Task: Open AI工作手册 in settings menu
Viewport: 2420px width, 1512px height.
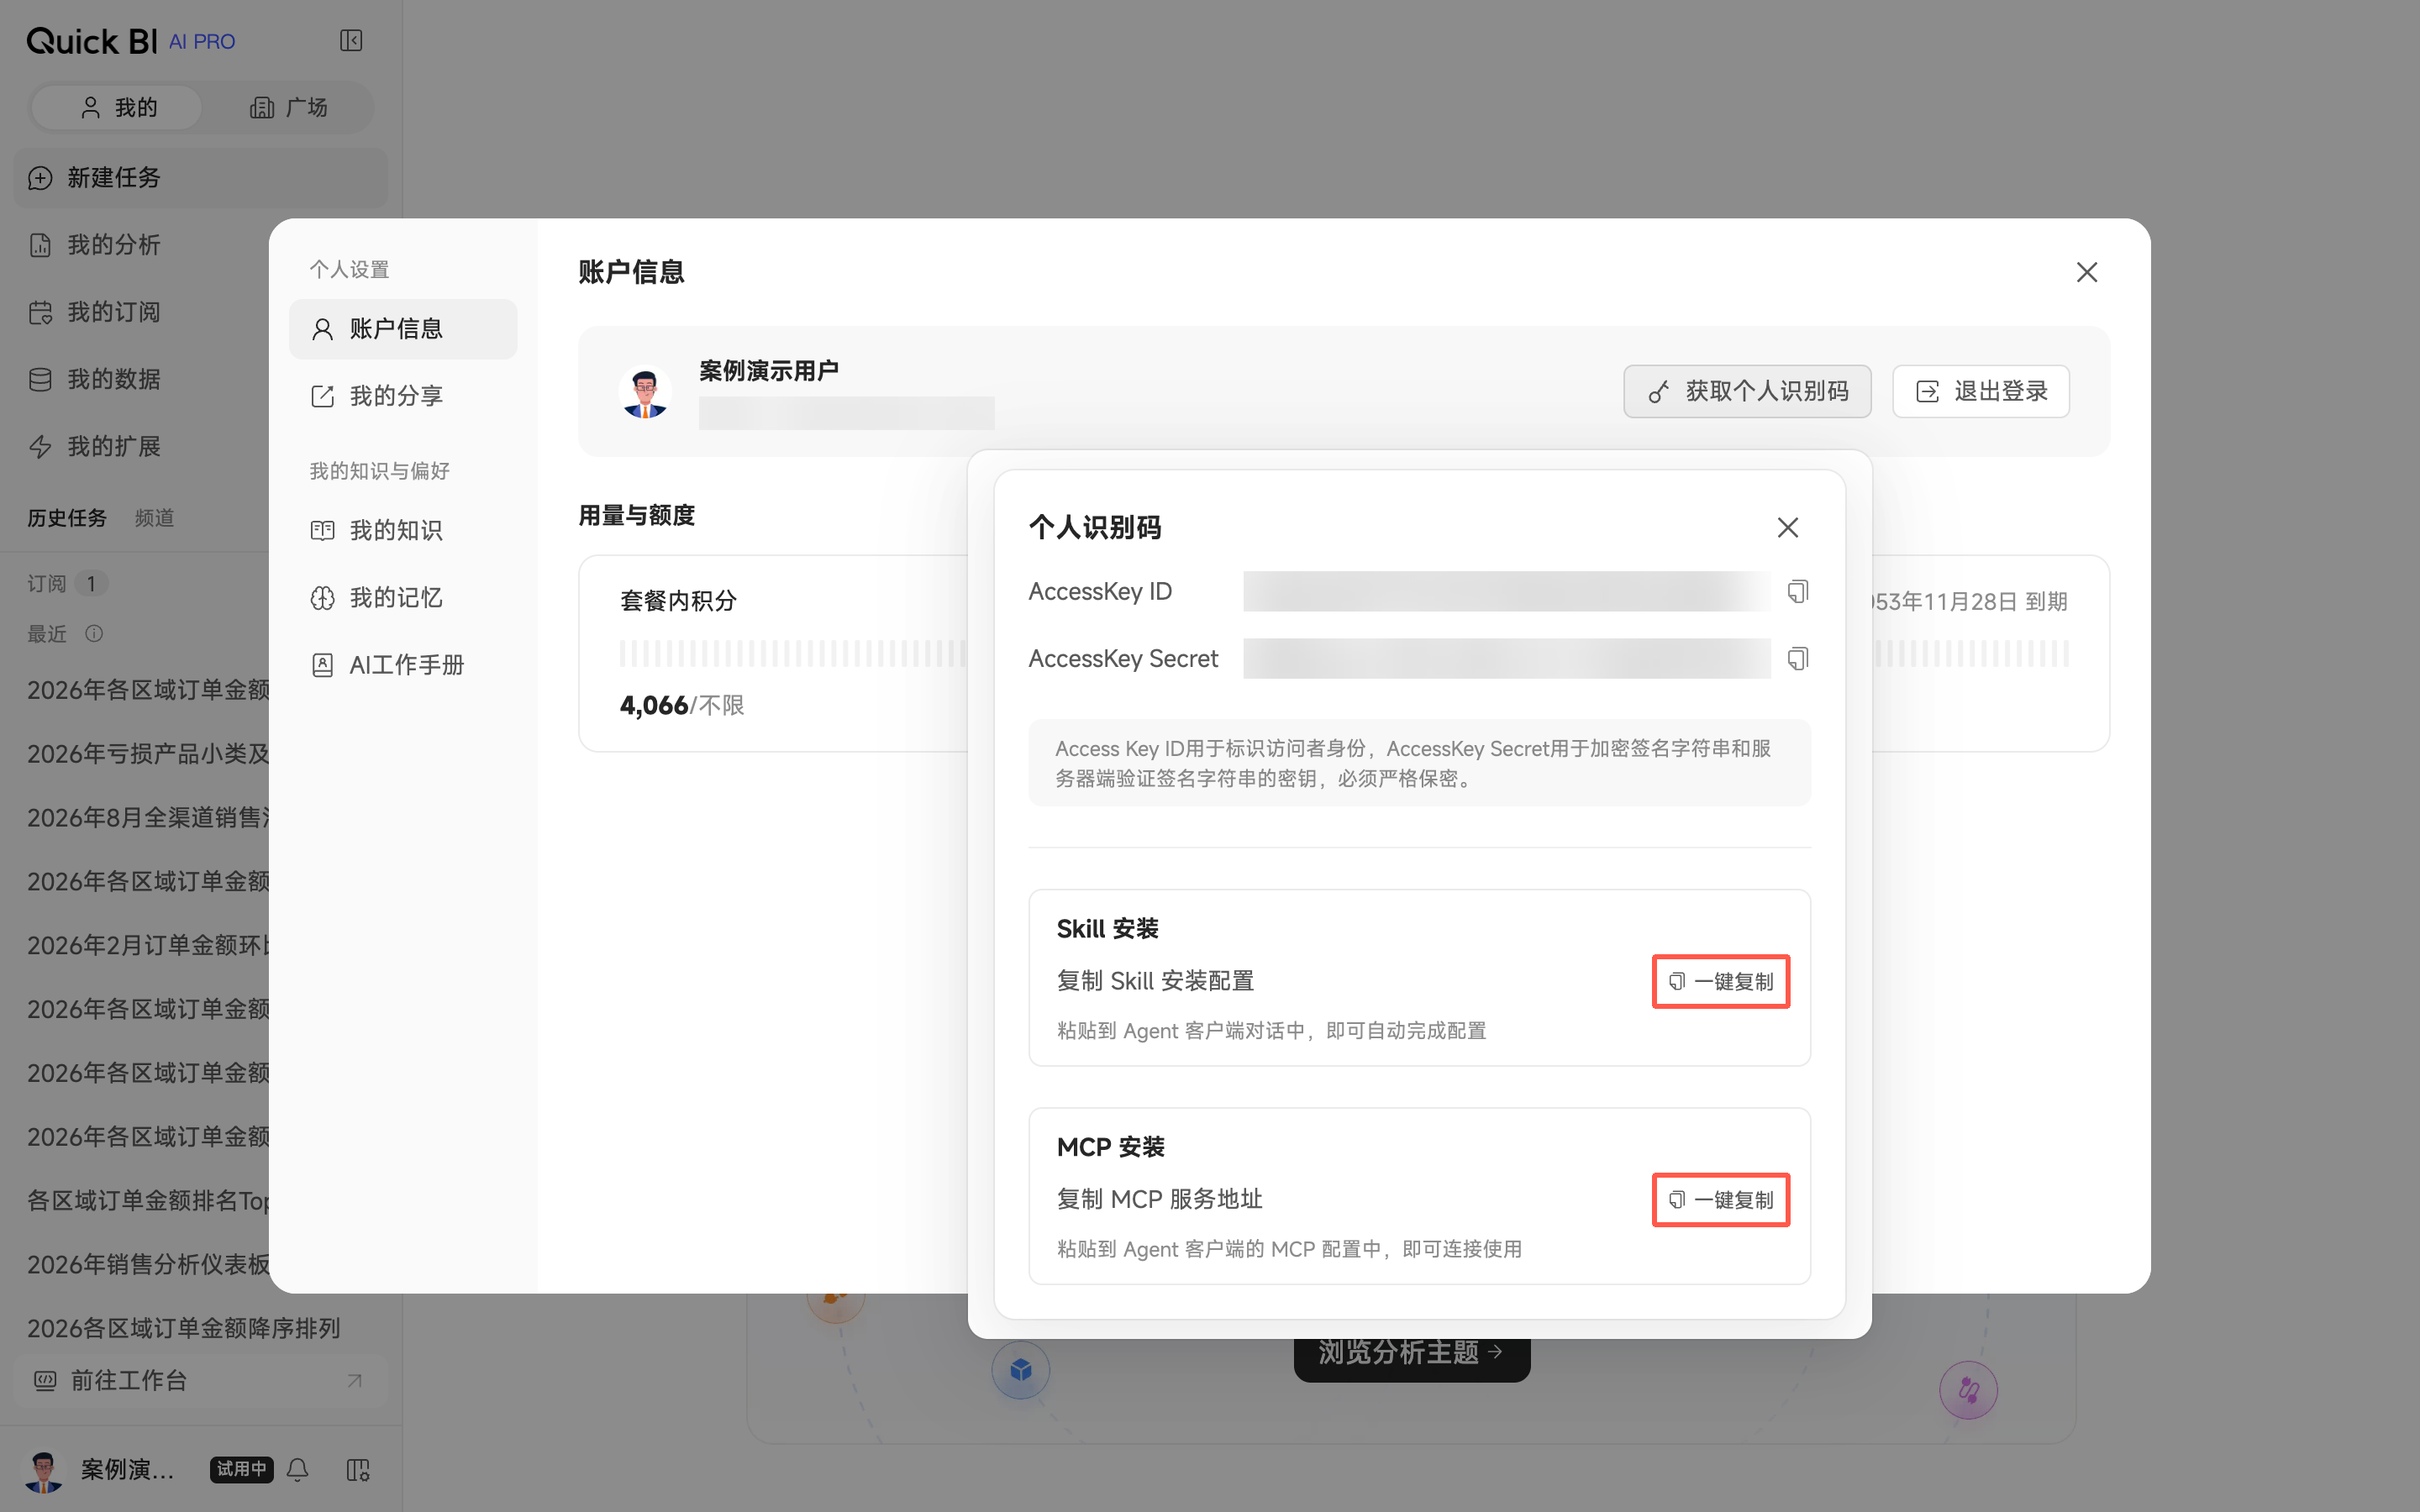Action: click(x=403, y=665)
